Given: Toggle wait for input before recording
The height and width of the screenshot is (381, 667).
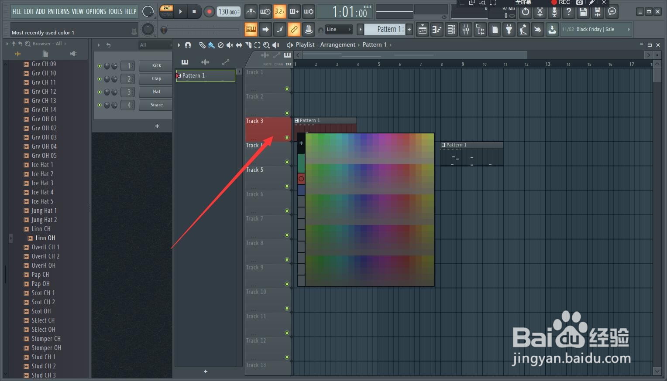Looking at the screenshot, I should click(265, 12).
